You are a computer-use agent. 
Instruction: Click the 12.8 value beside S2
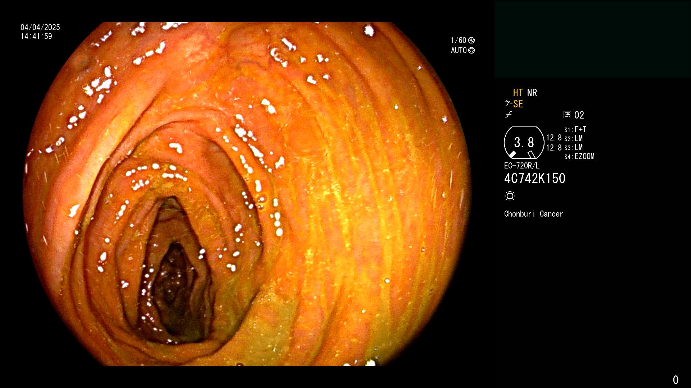click(554, 138)
